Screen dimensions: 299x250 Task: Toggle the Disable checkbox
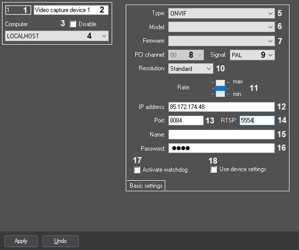[x=73, y=24]
